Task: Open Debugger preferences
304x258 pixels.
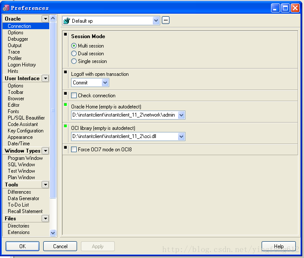Action: tap(18, 39)
